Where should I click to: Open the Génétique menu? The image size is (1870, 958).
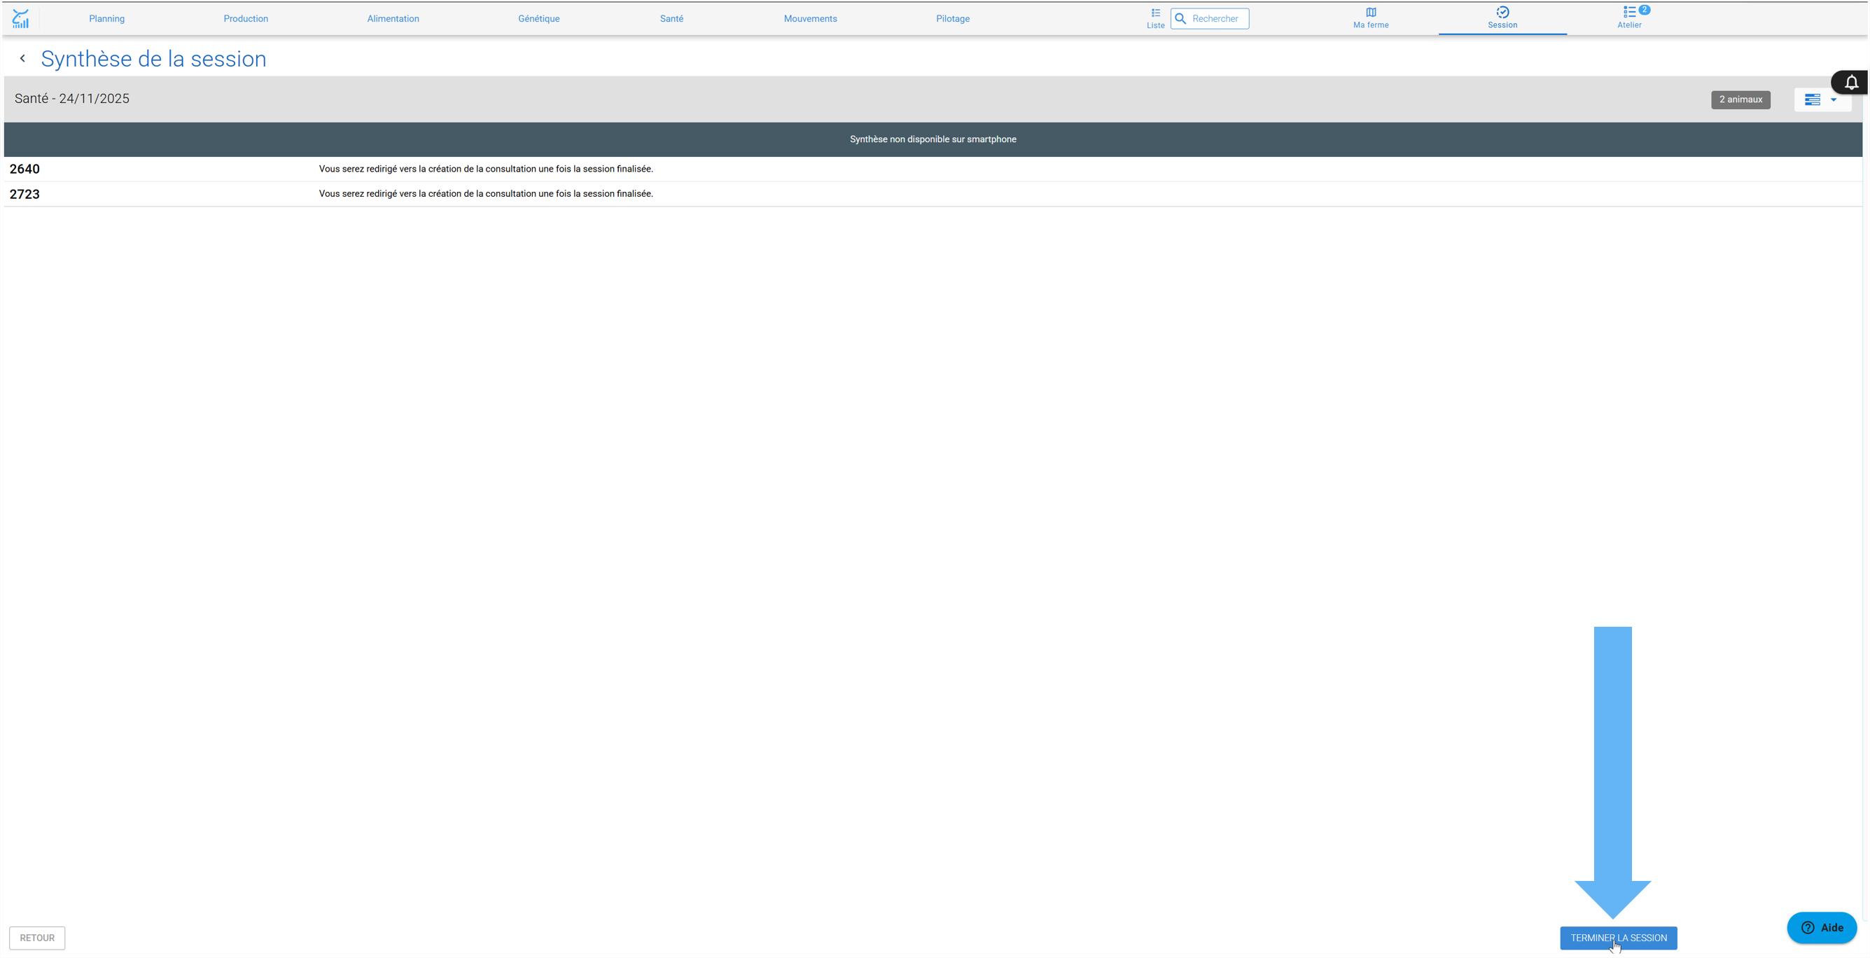click(x=538, y=19)
